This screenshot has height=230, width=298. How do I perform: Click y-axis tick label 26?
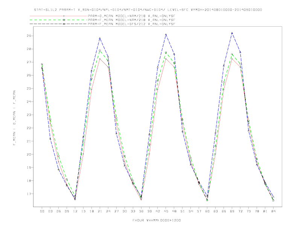[x=29, y=75]
